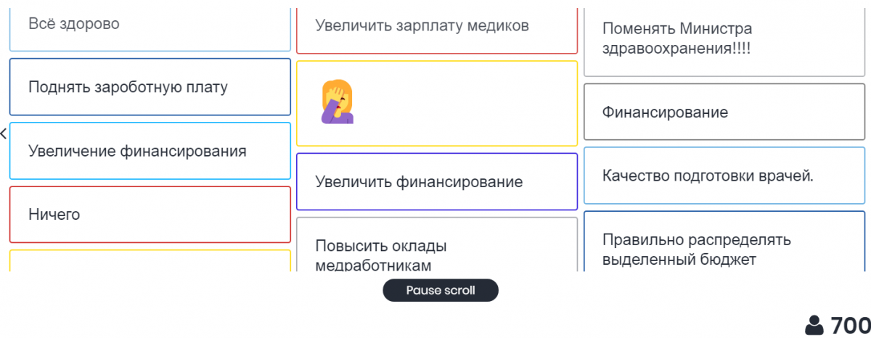Viewport: 871px width, 338px height.
Task: Click the Pause scroll button
Action: point(441,290)
